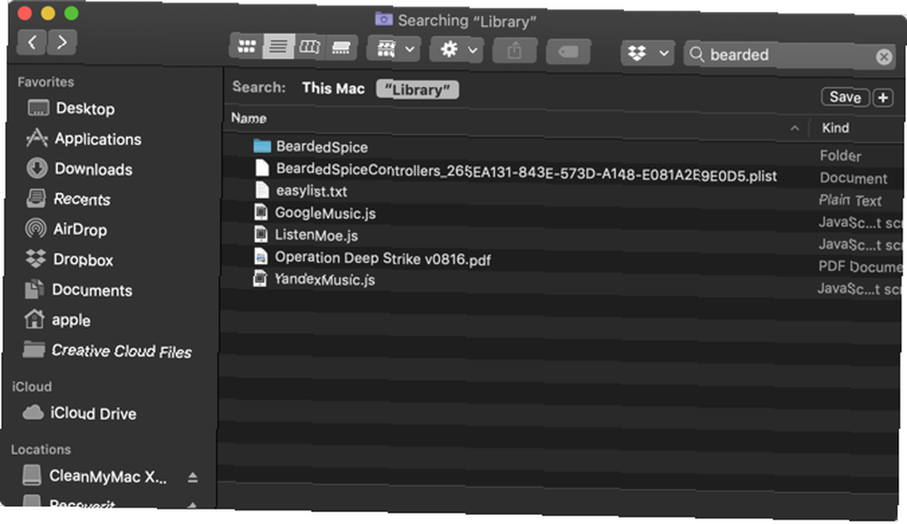Open iCloud Drive in the sidebar
The height and width of the screenshot is (524, 907).
pos(93,413)
